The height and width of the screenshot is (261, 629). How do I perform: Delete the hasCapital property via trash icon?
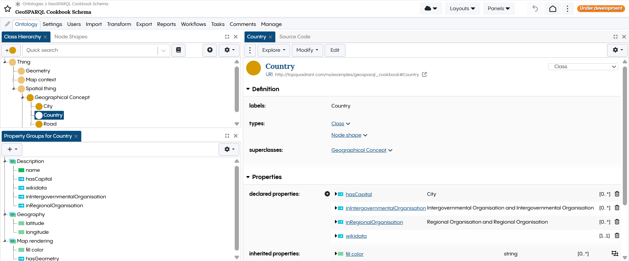pyautogui.click(x=617, y=194)
